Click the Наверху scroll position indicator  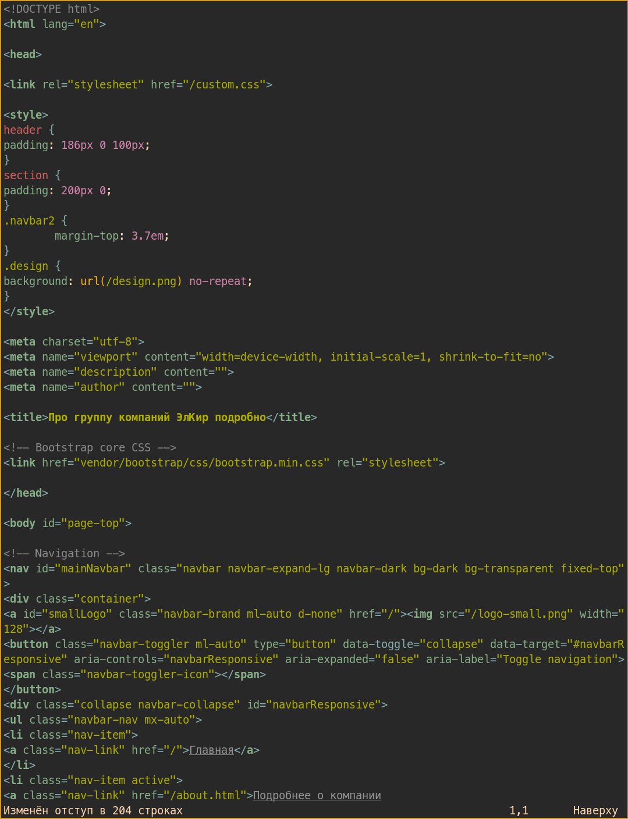click(595, 810)
